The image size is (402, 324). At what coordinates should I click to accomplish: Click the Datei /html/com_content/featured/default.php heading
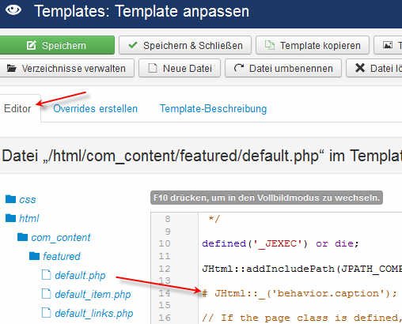tap(202, 156)
